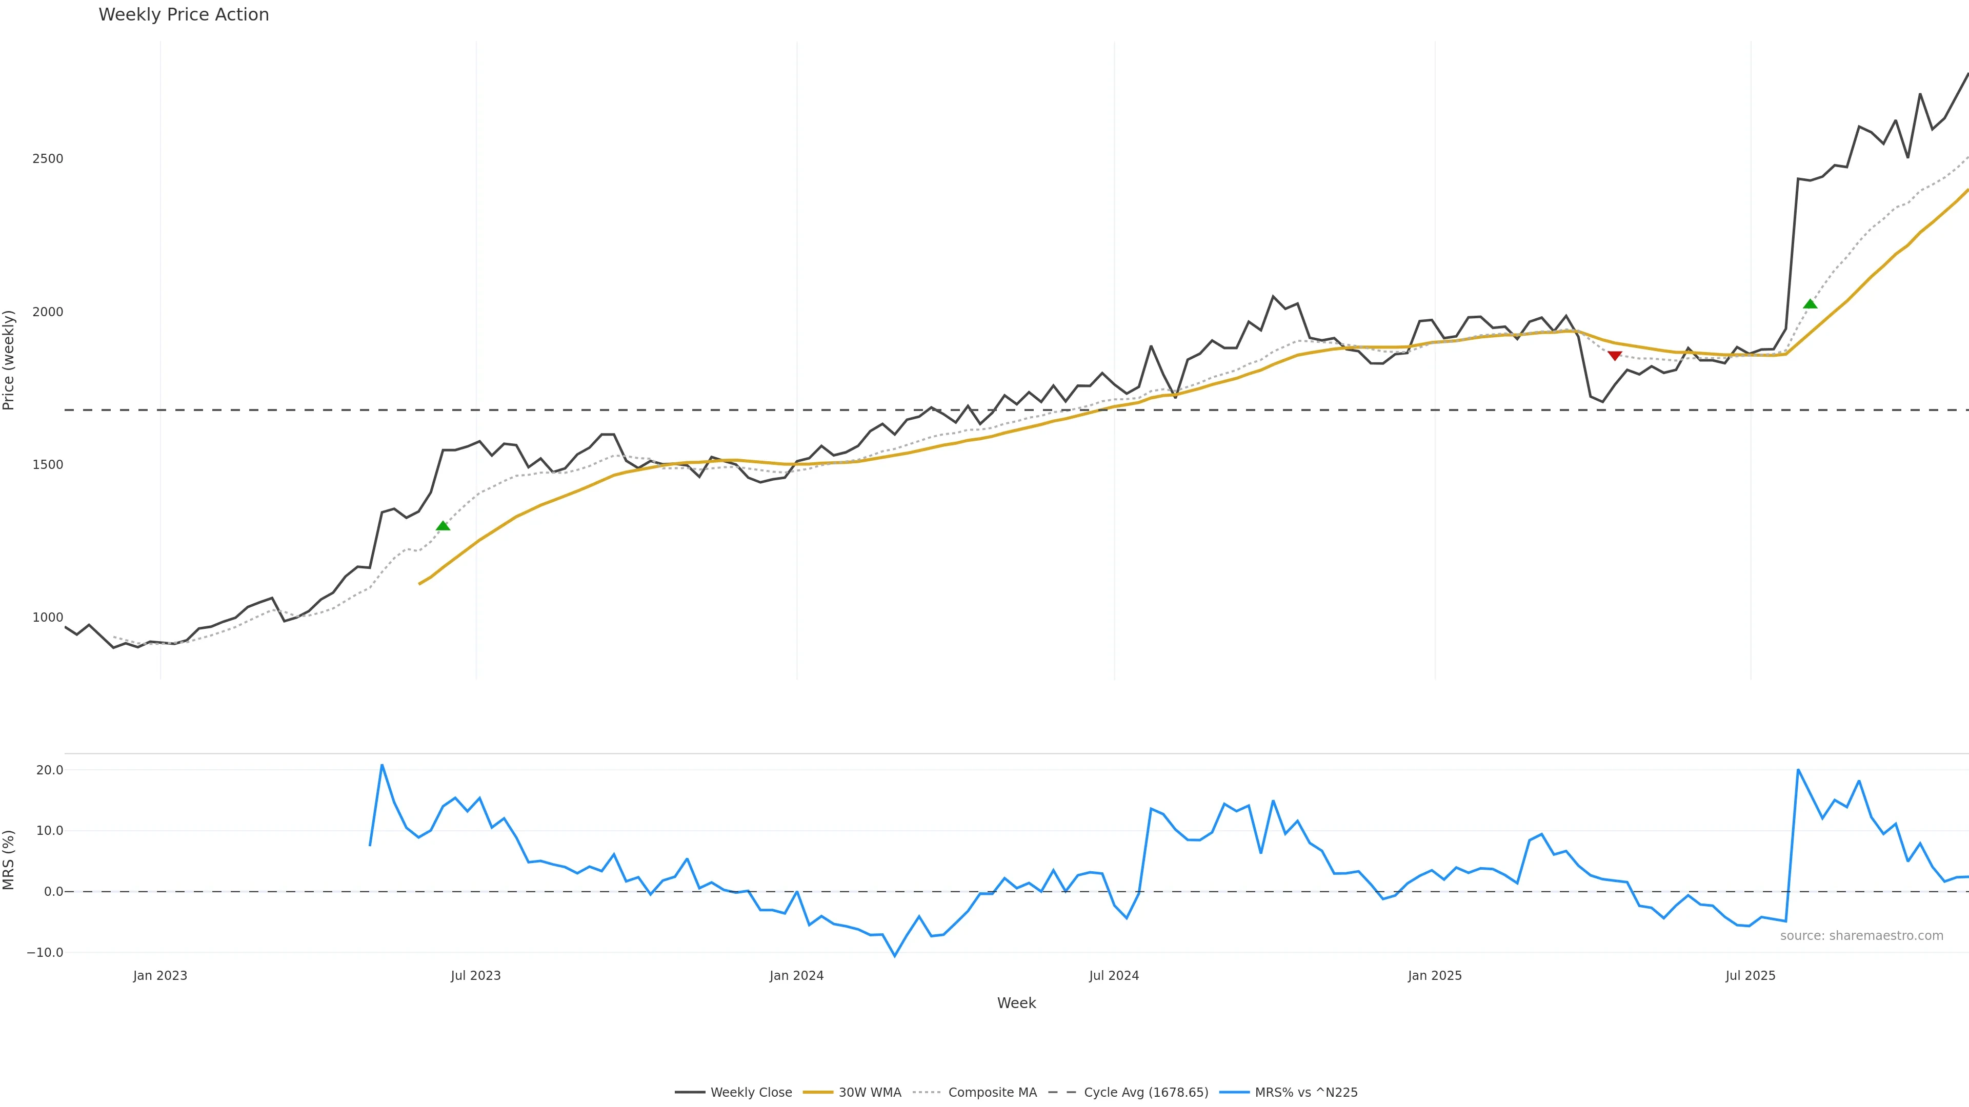The width and height of the screenshot is (1969, 1107).
Task: Click the Week x-axis title
Action: pyautogui.click(x=1016, y=1003)
